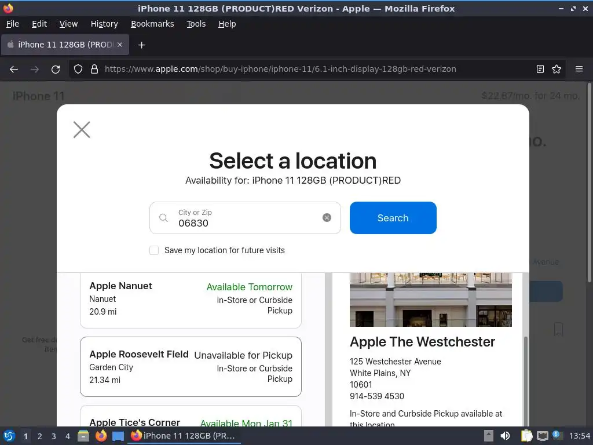
Task: Go back to the previous page
Action: (14, 70)
